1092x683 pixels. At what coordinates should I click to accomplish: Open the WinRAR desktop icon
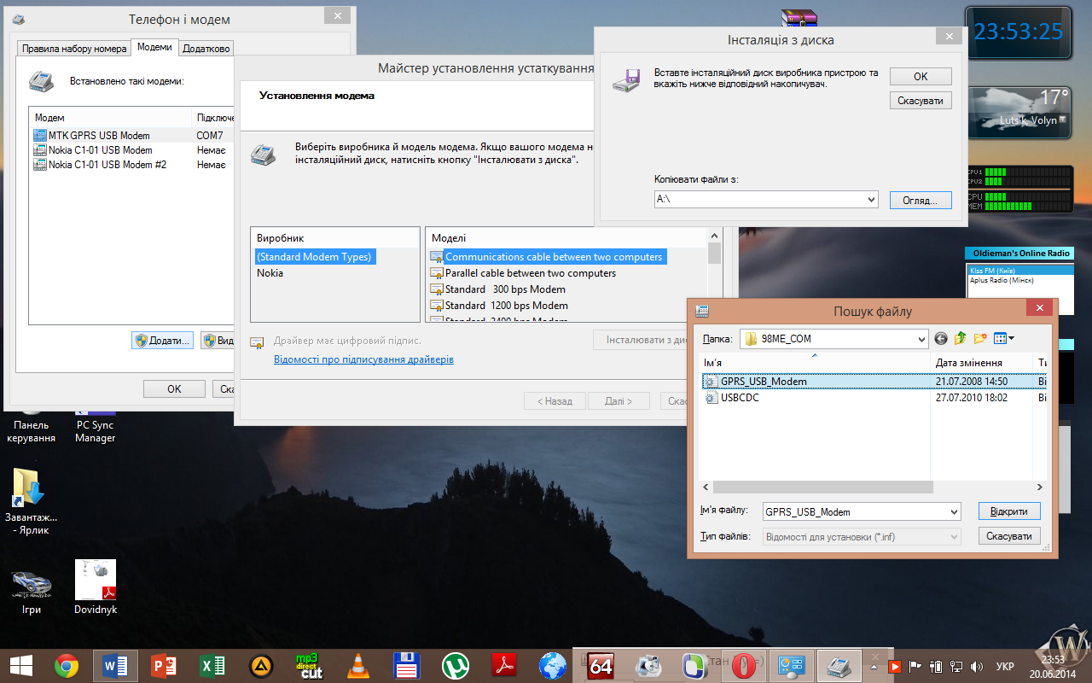click(x=799, y=19)
